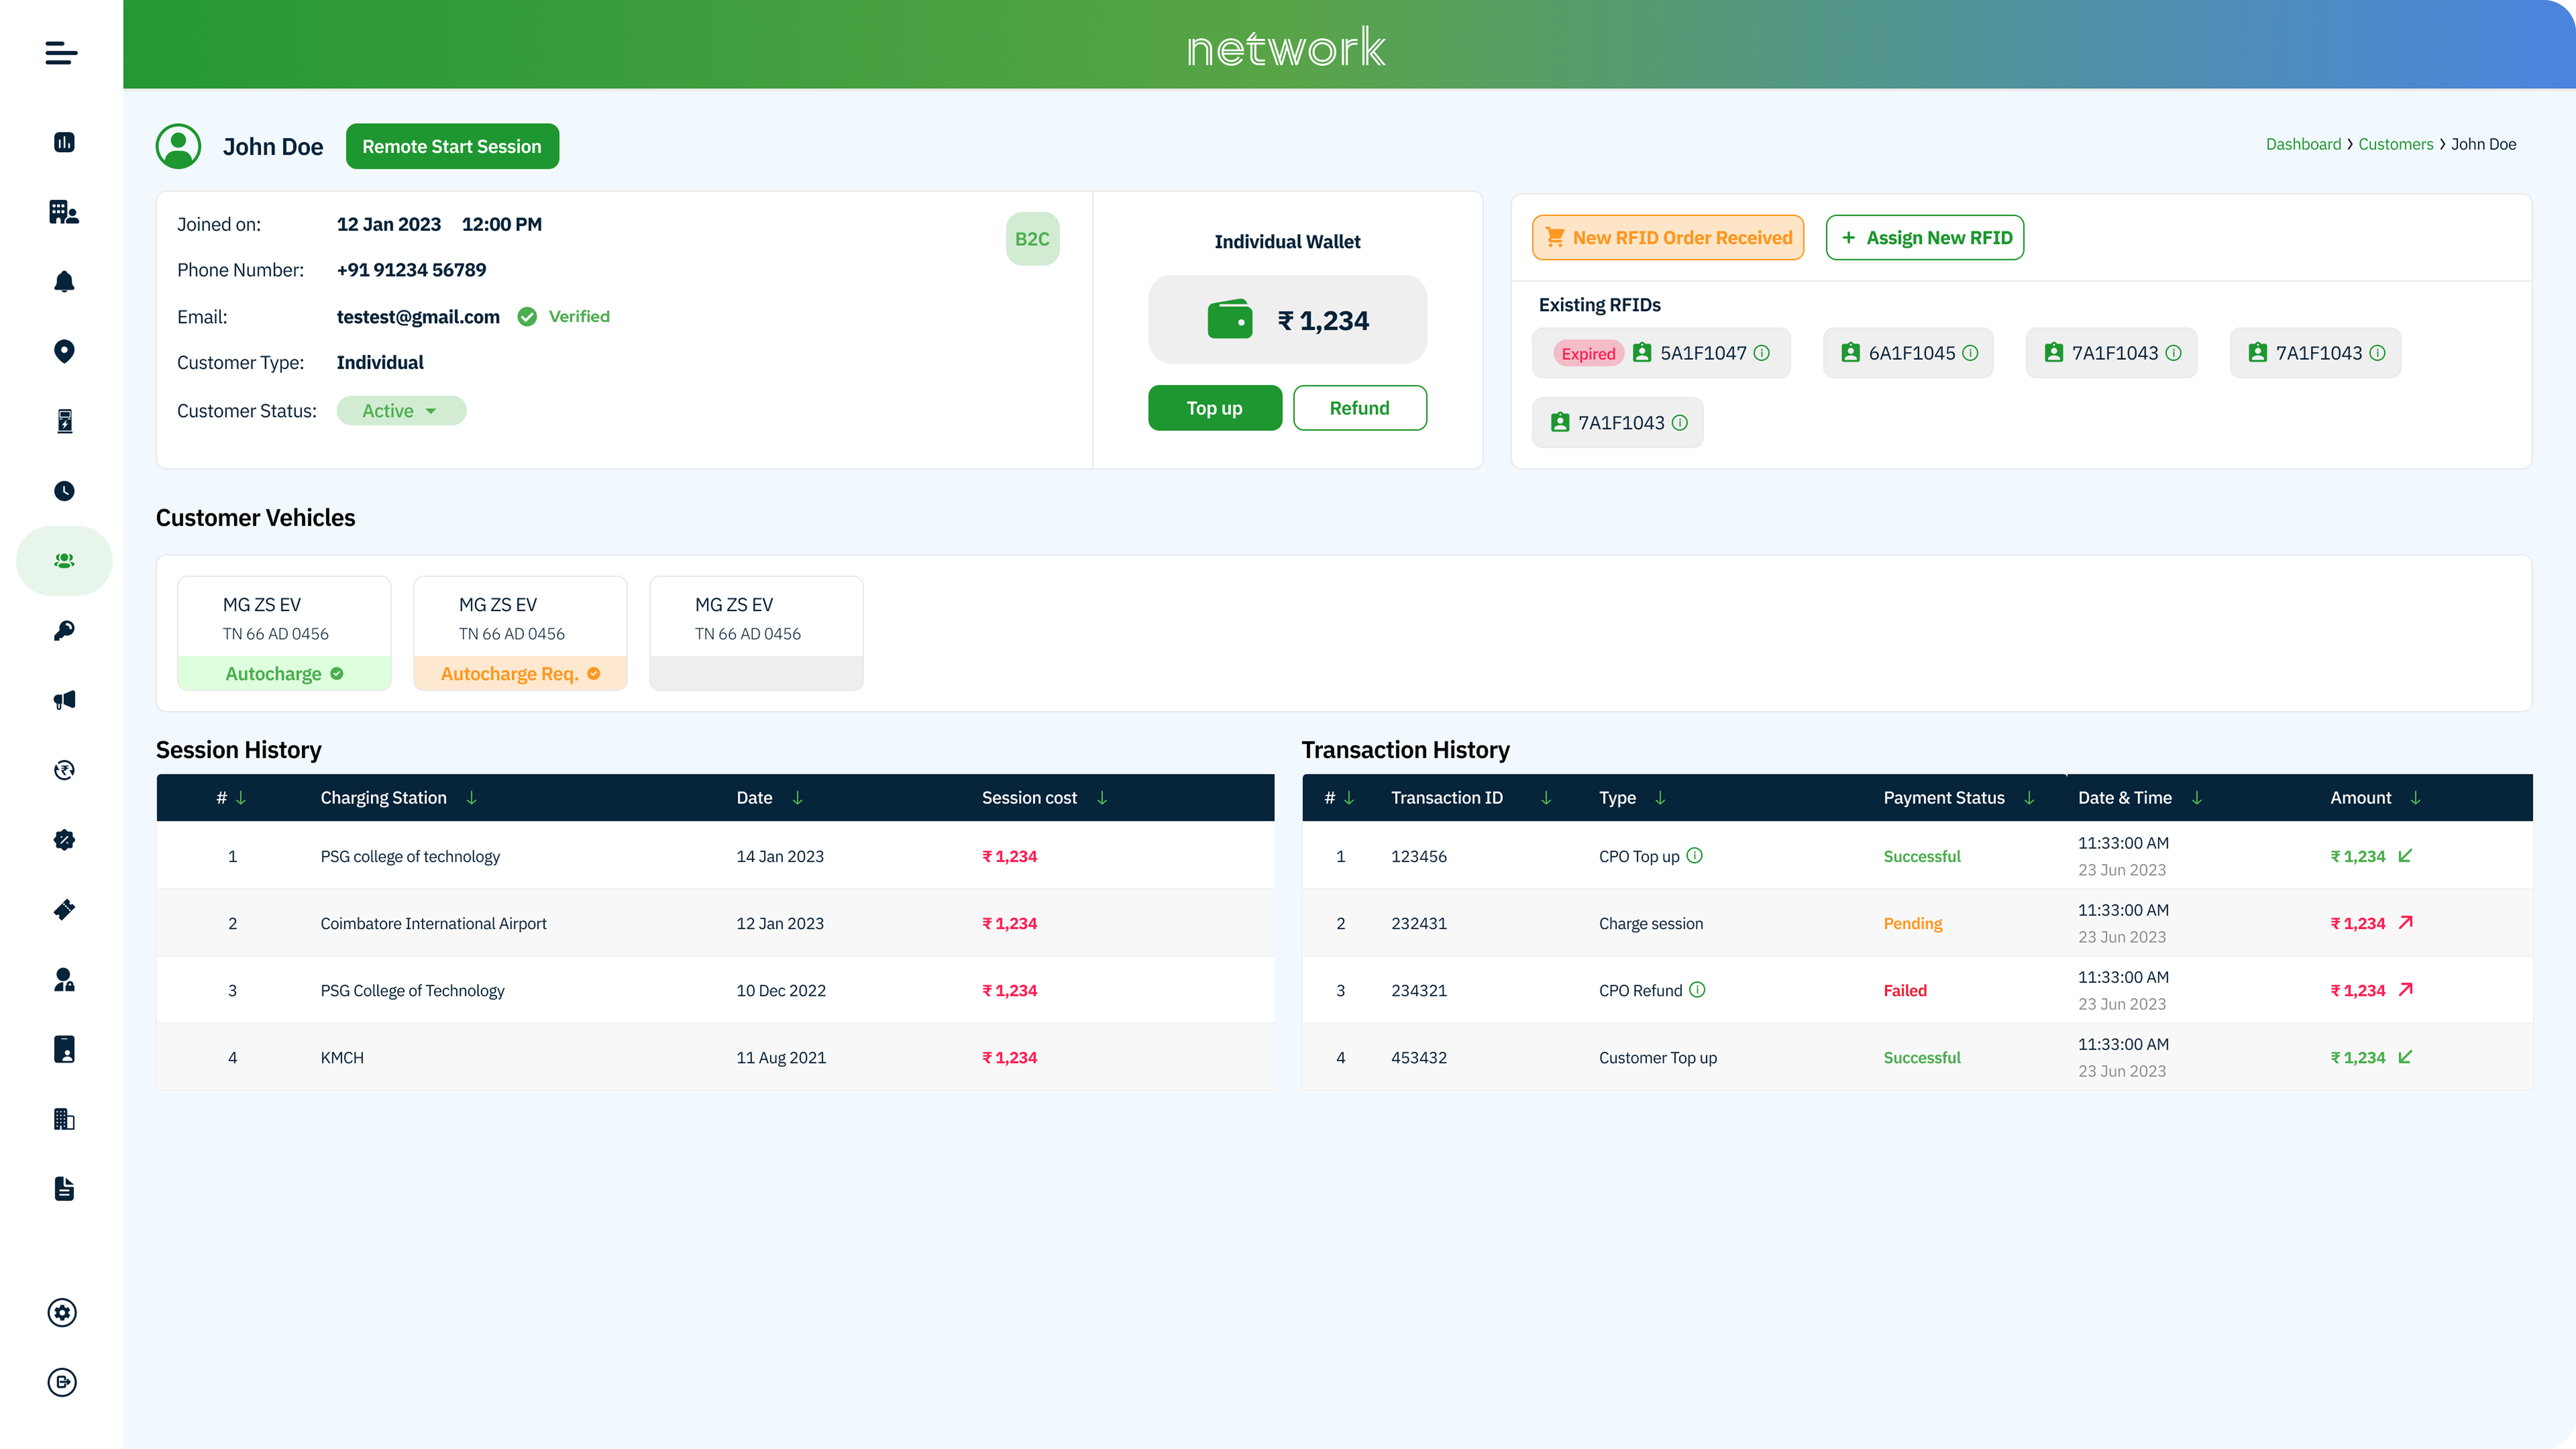This screenshot has width=2576, height=1449.
Task: Open the megaphone campaigns sidebar icon
Action: coord(64,700)
